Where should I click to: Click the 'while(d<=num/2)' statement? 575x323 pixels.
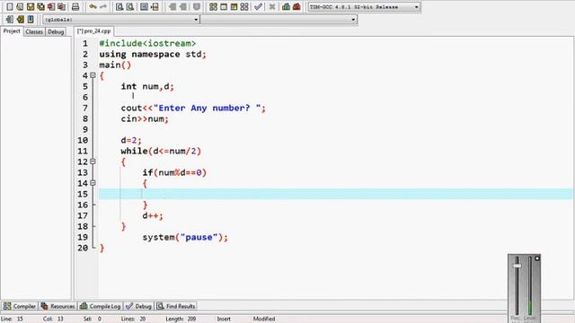pos(161,151)
